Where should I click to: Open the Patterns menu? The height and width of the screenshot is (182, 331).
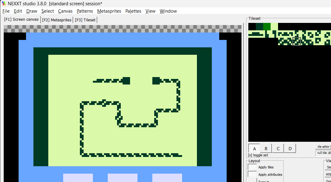85,11
